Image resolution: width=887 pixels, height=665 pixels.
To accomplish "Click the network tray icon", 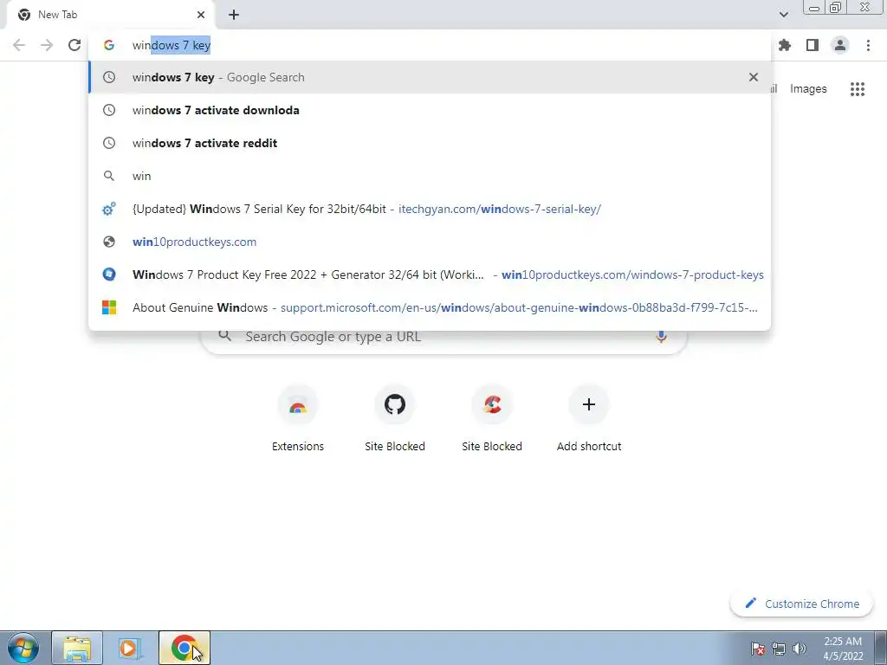I will point(779,649).
